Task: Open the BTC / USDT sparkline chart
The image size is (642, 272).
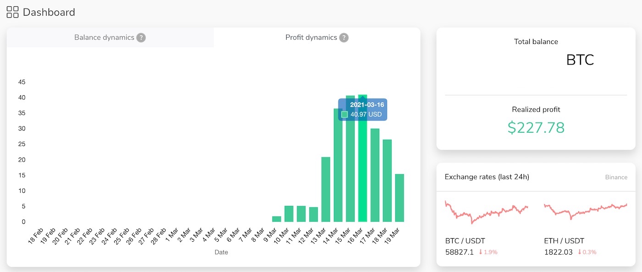Action: 486,211
